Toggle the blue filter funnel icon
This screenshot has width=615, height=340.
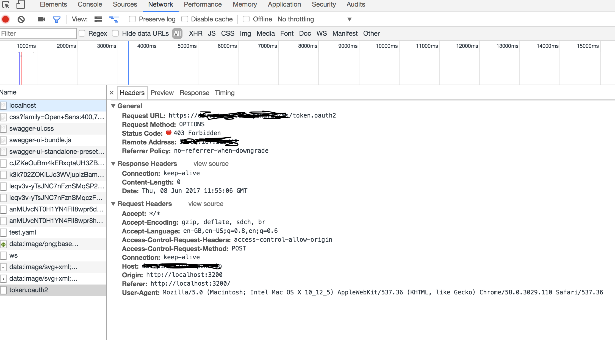(56, 19)
